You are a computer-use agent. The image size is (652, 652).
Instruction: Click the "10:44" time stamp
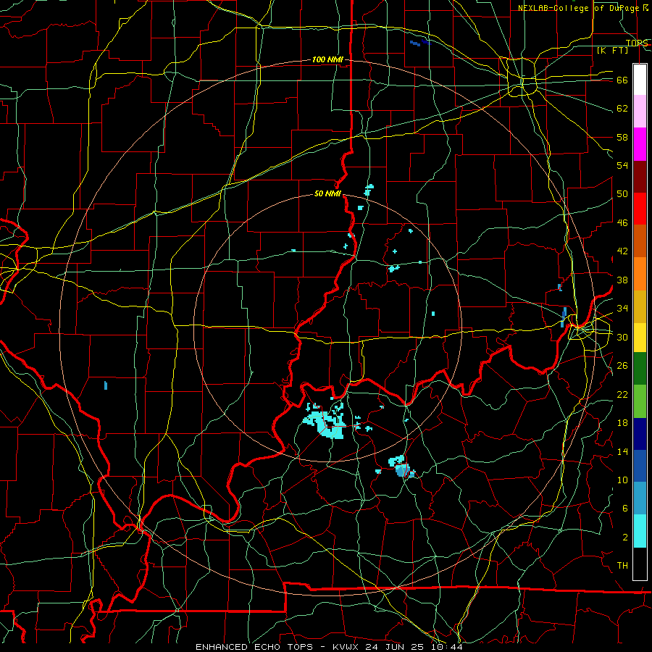(446, 647)
